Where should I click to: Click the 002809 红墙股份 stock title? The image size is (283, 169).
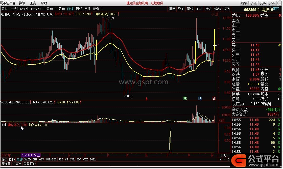point(258,10)
